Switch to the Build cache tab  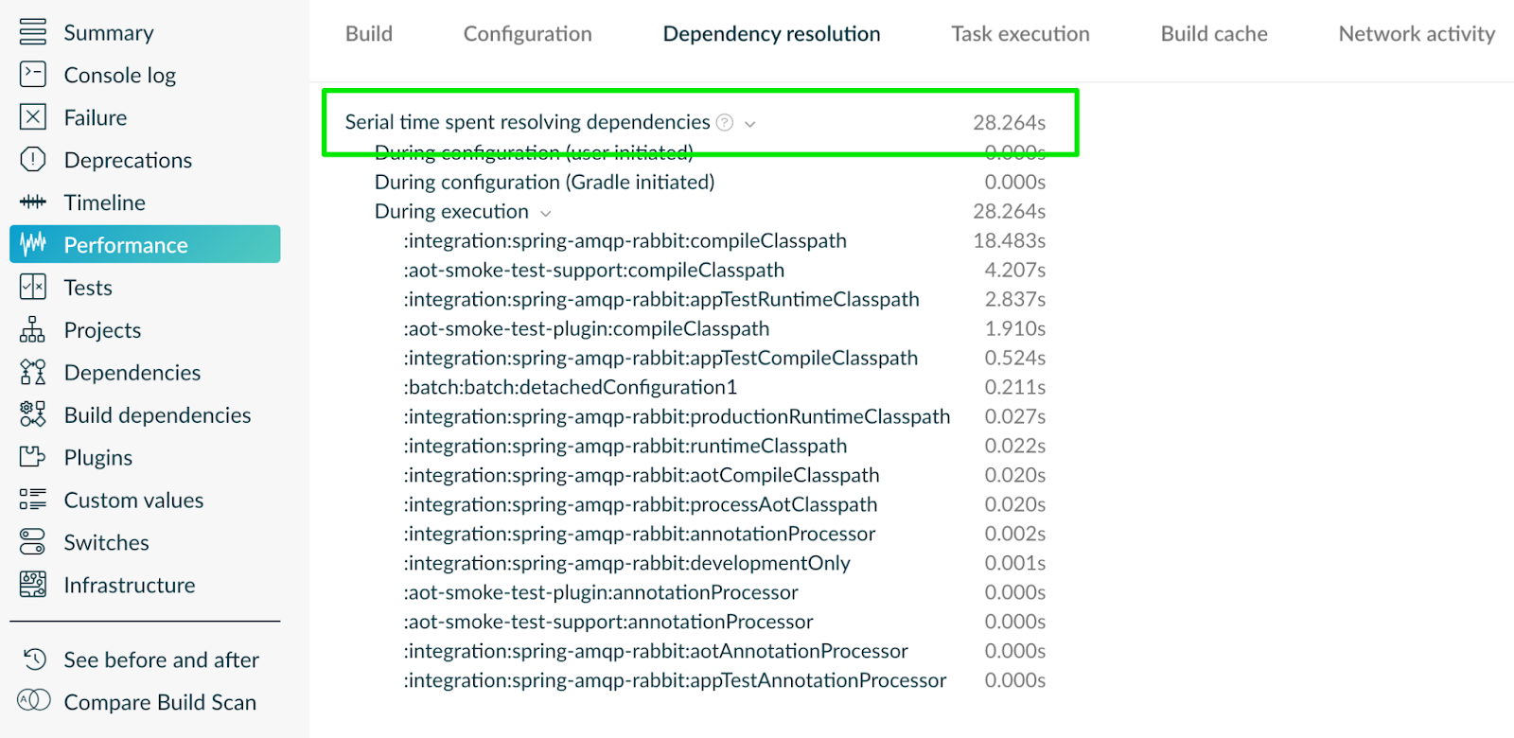[1214, 34]
